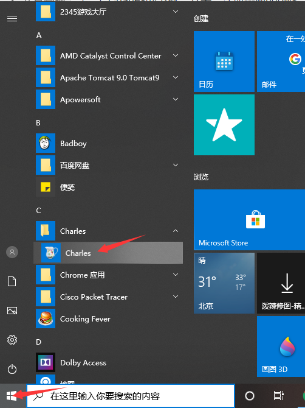The width and height of the screenshot is (305, 408).
Task: Open Task View on the taskbar
Action: 278,396
